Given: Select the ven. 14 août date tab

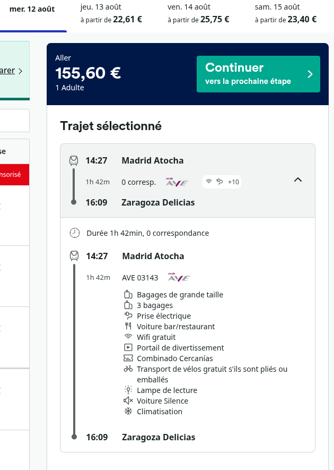Looking at the screenshot, I should point(198,14).
